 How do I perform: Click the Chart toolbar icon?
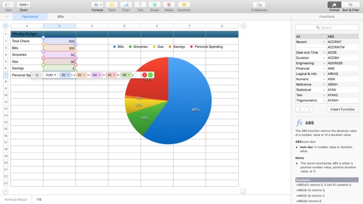click(x=126, y=5)
